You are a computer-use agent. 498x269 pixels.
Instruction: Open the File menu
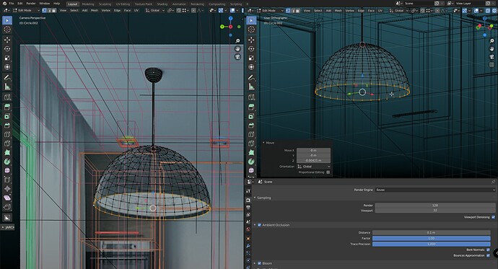click(12, 4)
